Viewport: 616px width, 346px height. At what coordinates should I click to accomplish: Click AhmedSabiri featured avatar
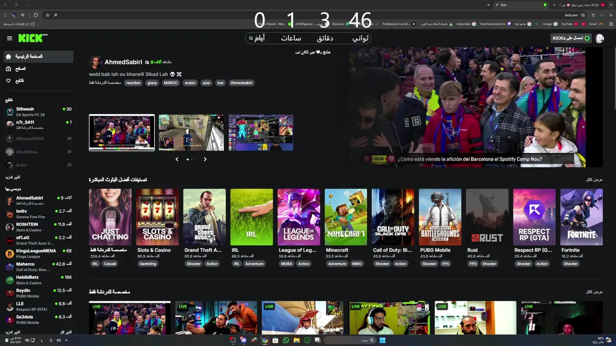click(95, 62)
